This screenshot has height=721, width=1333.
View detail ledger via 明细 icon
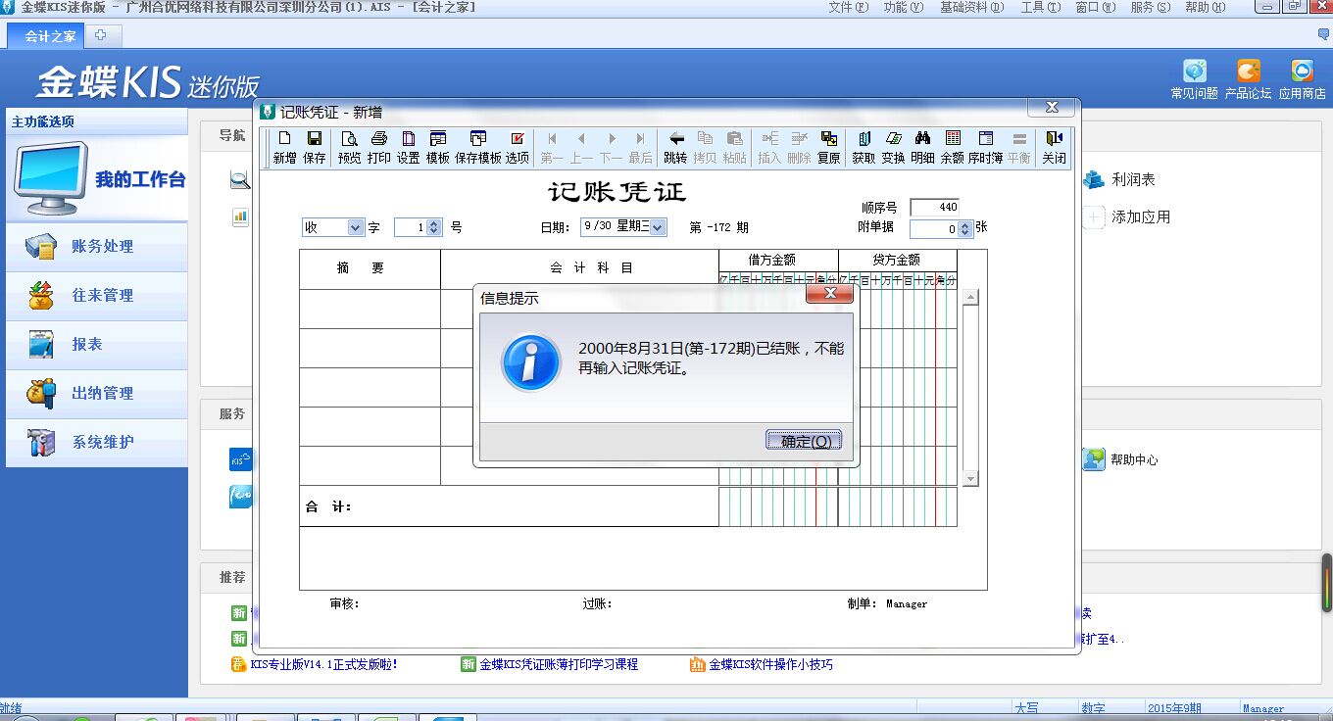pyautogui.click(x=922, y=147)
